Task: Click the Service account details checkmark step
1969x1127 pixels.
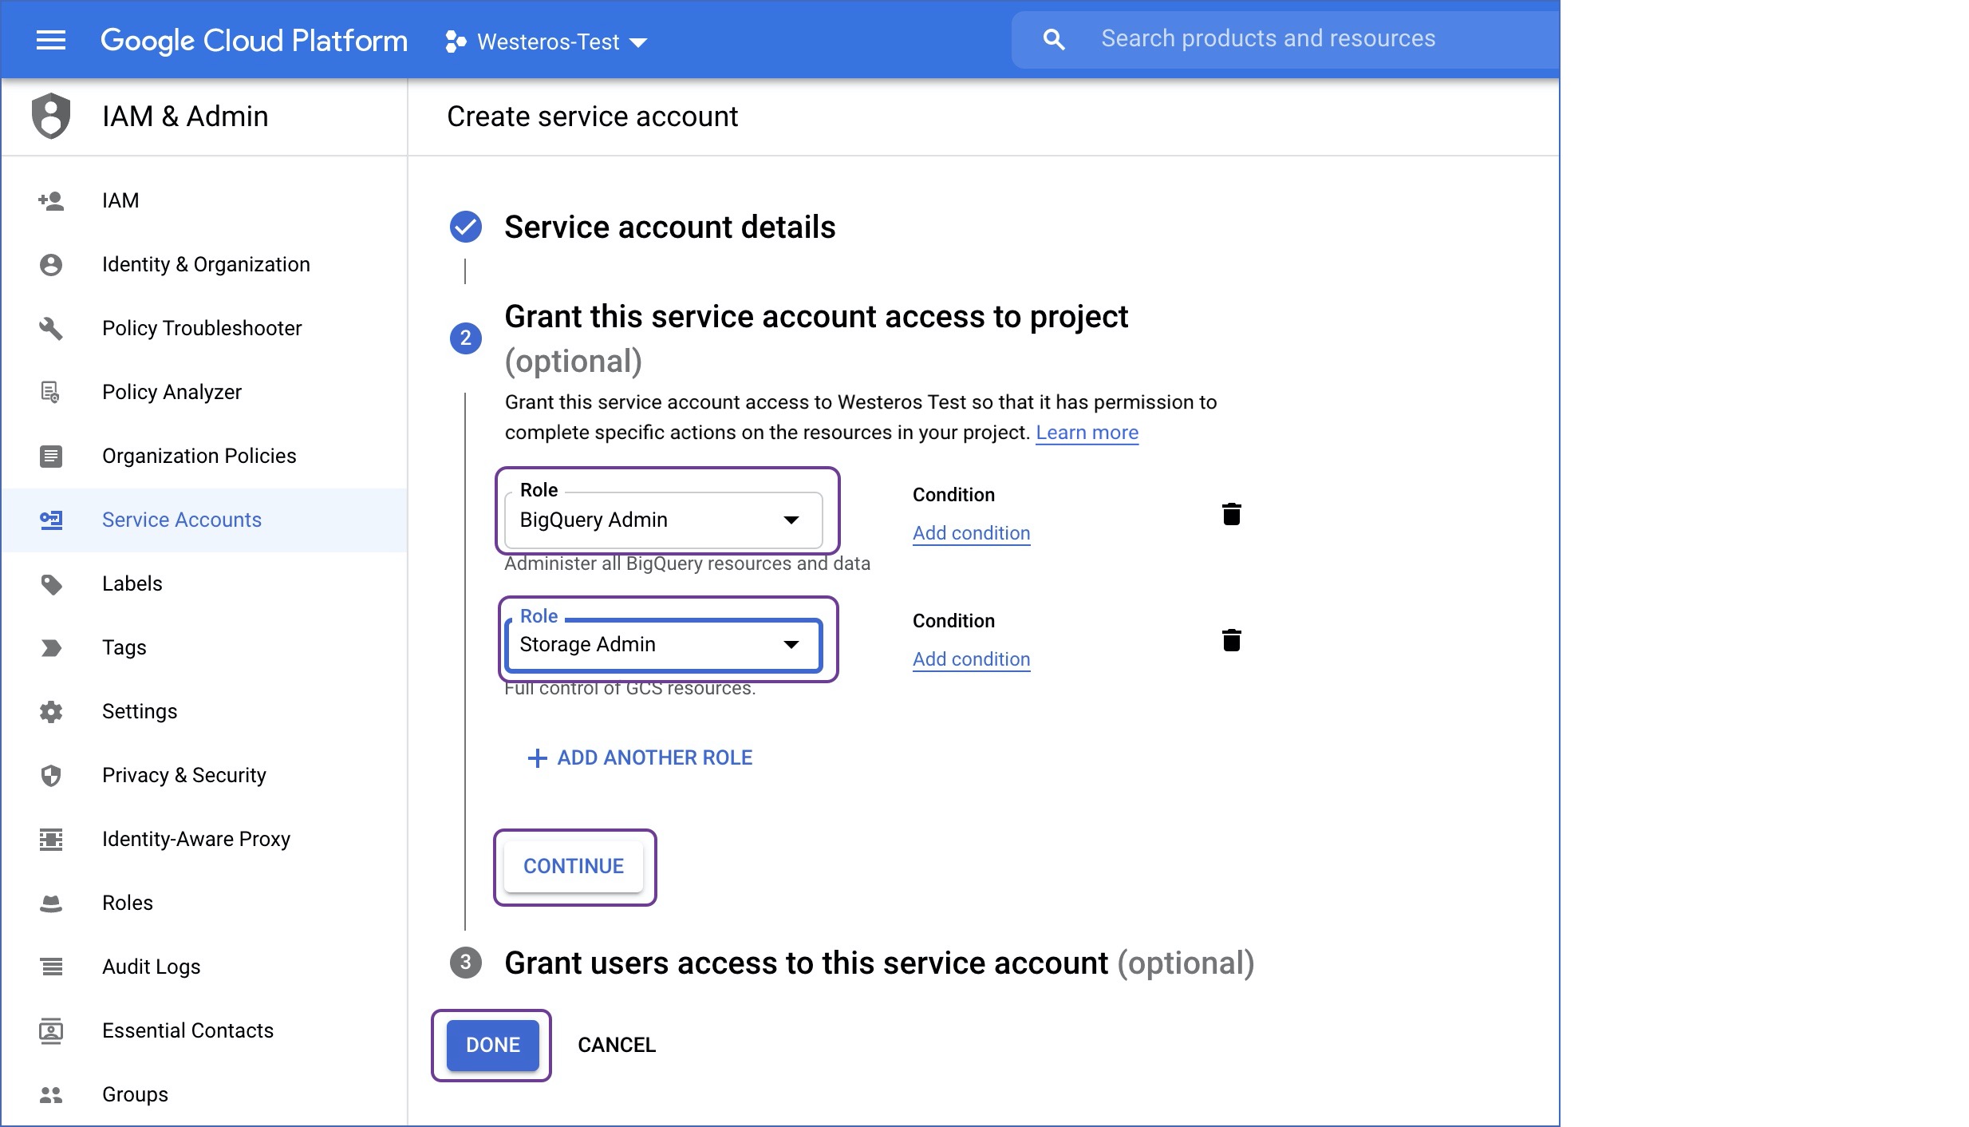Action: (x=465, y=227)
